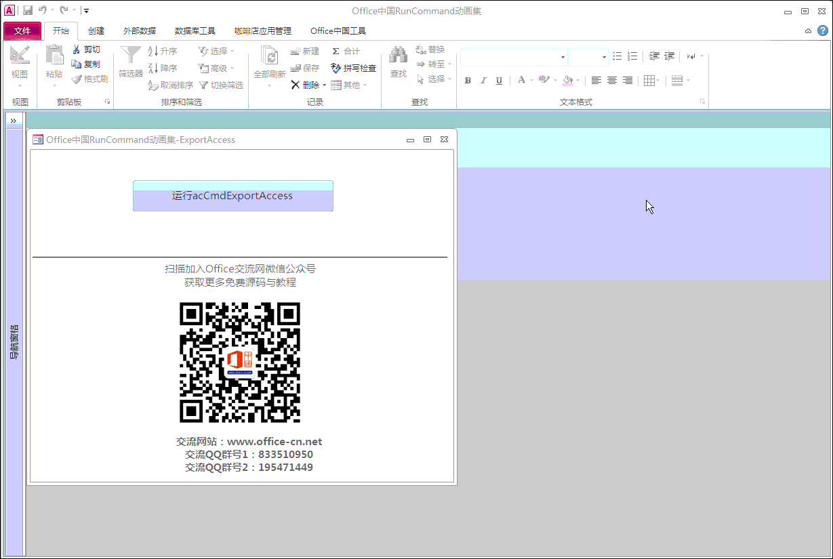The image size is (833, 559).
Task: Toggle Bold formatting
Action: (x=468, y=81)
